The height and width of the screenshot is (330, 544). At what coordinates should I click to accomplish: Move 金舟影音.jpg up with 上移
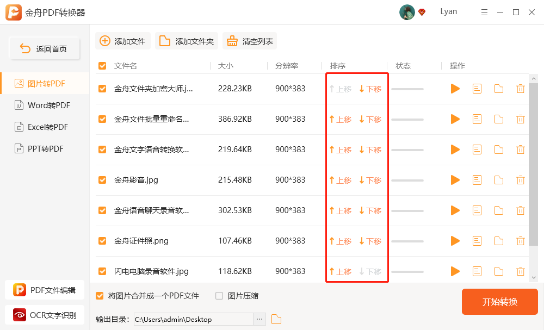[x=341, y=180]
